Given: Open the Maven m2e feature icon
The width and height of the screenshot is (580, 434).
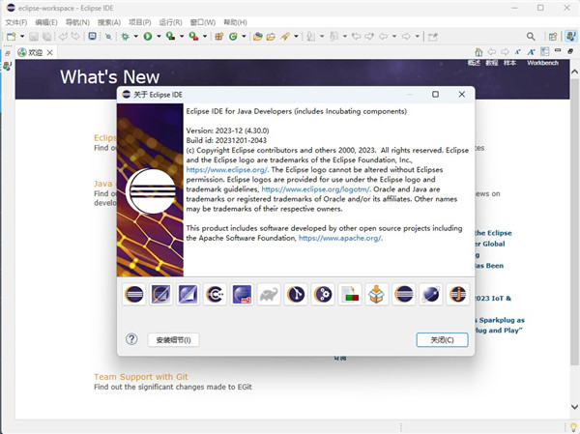Looking at the screenshot, I should 242,295.
